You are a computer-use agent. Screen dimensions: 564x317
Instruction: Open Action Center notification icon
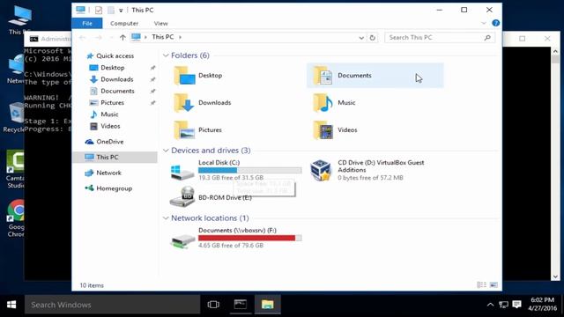pyautogui.click(x=517, y=305)
